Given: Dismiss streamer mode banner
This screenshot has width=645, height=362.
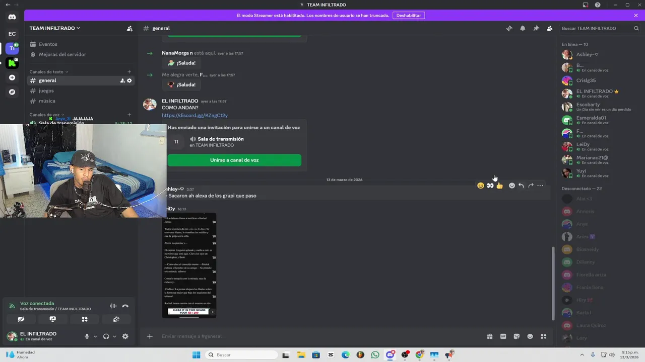Looking at the screenshot, I should tap(636, 16).
